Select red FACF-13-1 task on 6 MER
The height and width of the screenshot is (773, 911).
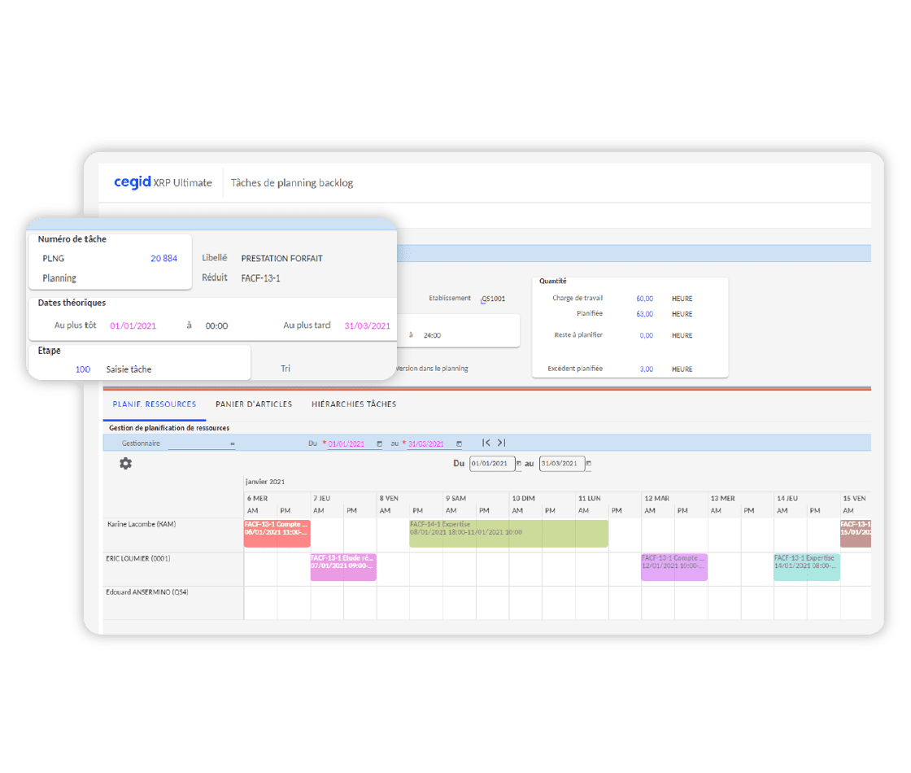point(277,533)
